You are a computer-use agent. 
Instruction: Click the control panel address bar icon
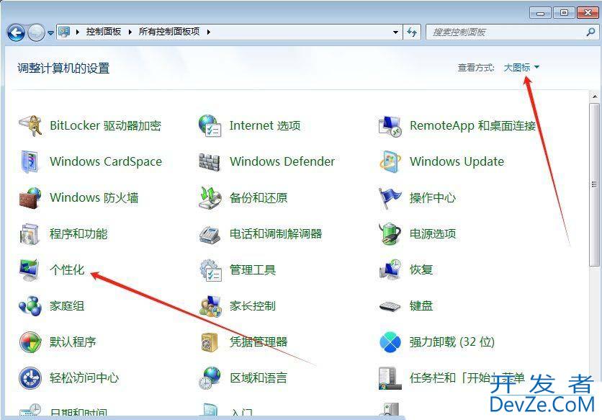(x=64, y=32)
